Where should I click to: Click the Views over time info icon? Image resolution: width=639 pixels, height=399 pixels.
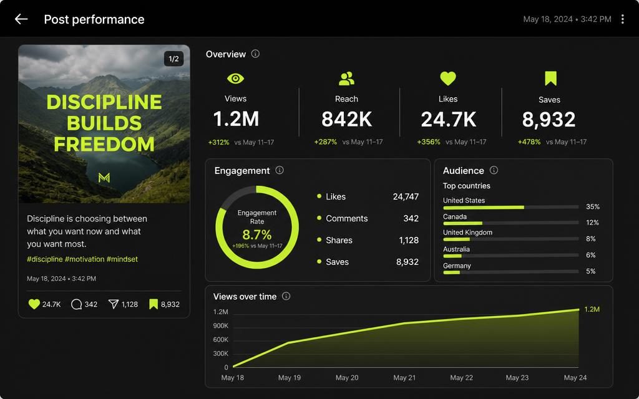[286, 296]
